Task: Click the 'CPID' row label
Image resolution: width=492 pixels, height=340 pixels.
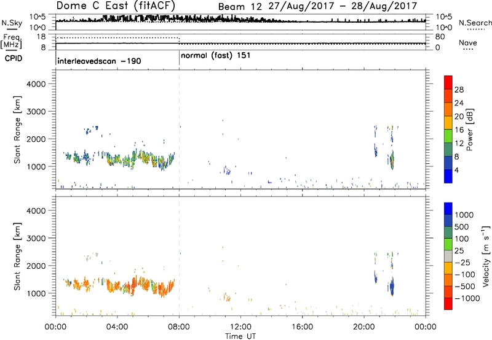Action: [x=14, y=58]
